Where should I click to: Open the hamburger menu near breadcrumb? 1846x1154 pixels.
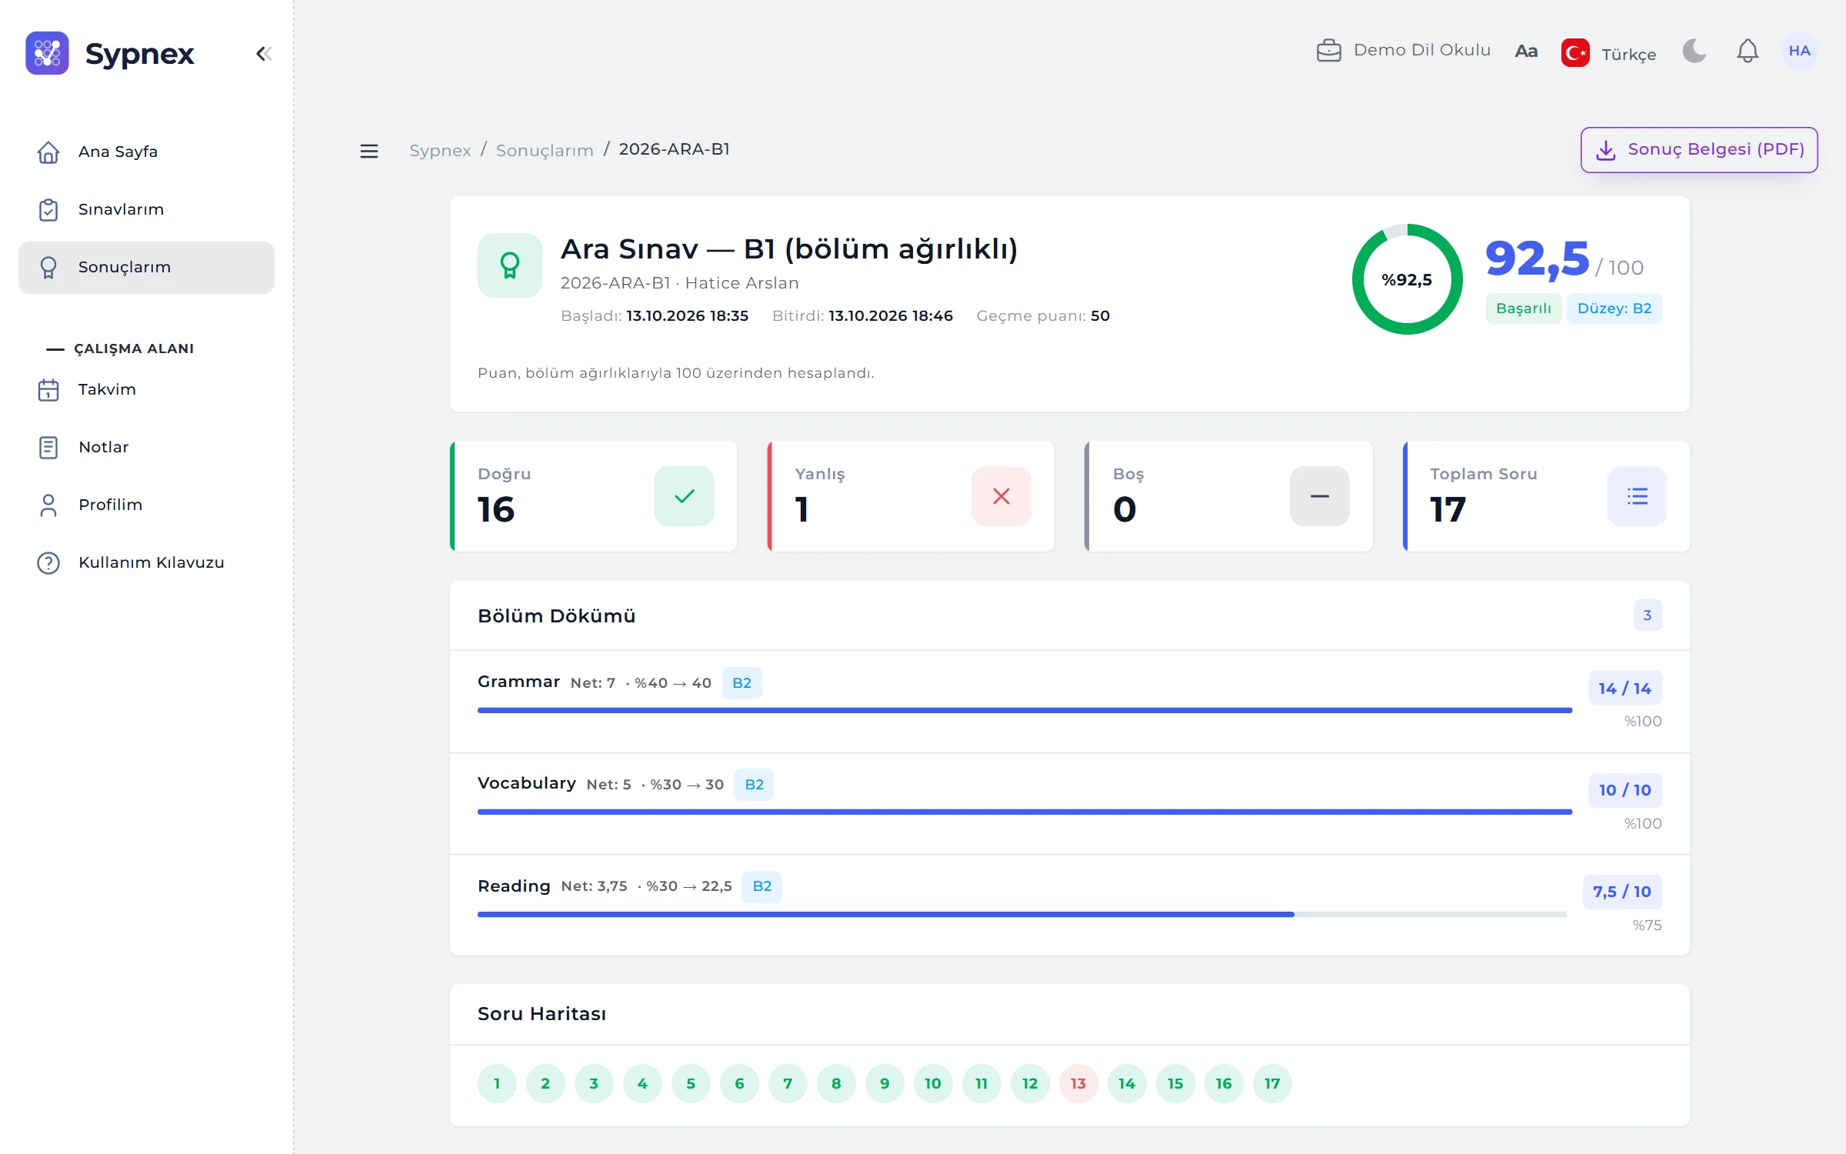[x=369, y=151]
